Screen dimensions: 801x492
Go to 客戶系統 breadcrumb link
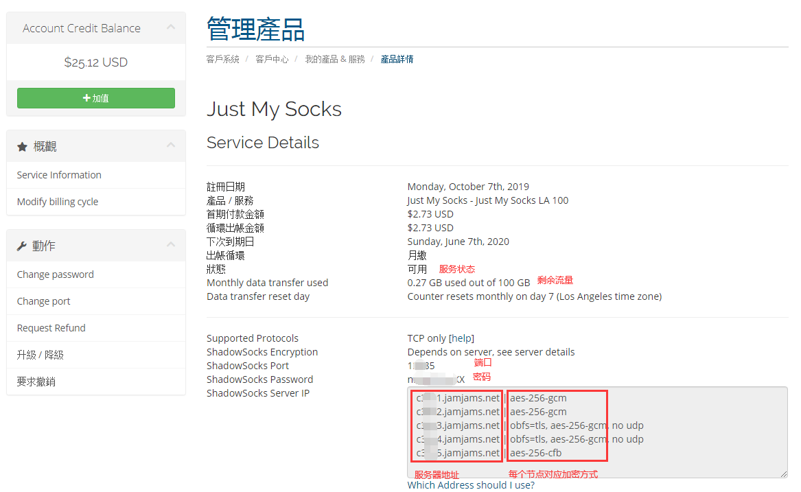pyautogui.click(x=223, y=59)
